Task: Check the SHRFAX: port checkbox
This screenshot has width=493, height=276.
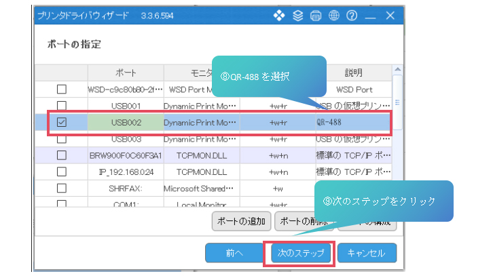Action: point(62,188)
